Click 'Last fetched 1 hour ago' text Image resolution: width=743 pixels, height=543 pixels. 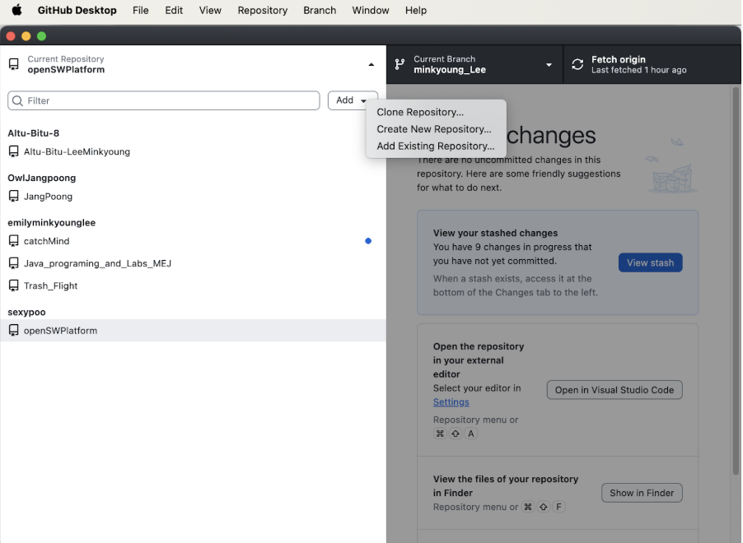[x=638, y=70]
